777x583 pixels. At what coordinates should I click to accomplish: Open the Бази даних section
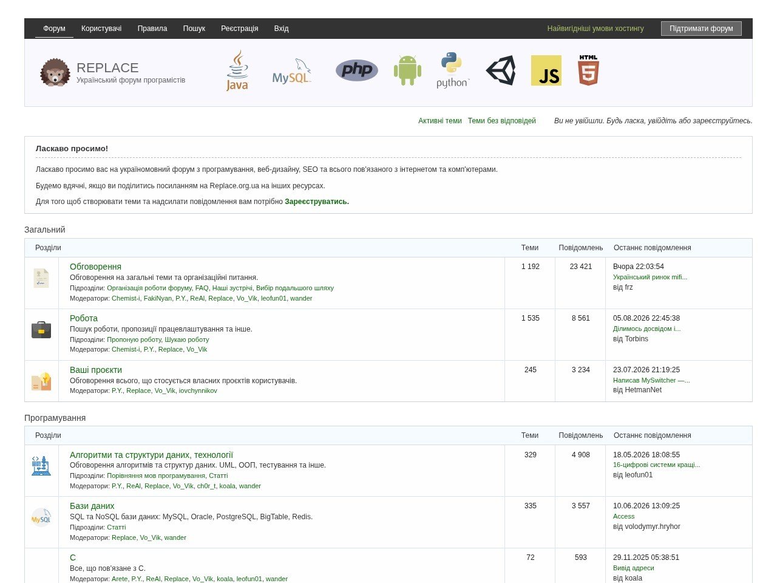[92, 506]
